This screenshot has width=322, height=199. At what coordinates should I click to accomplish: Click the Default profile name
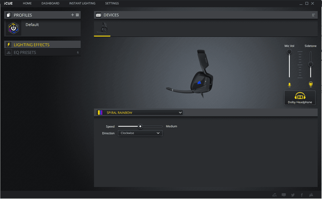pos(32,24)
